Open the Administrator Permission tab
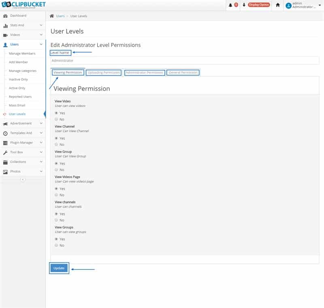The width and height of the screenshot is (324, 308). tap(144, 73)
